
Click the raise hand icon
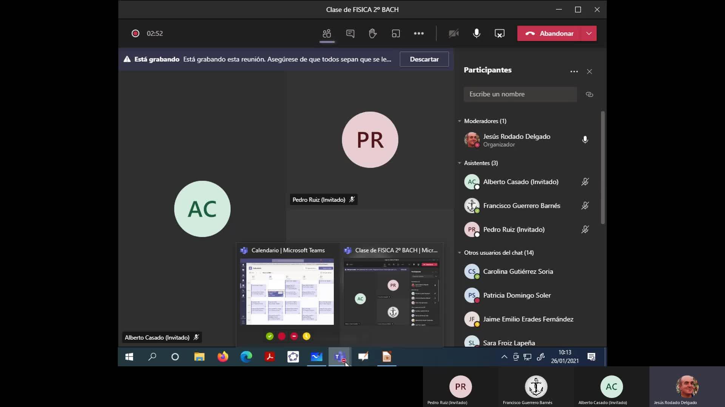click(x=373, y=34)
